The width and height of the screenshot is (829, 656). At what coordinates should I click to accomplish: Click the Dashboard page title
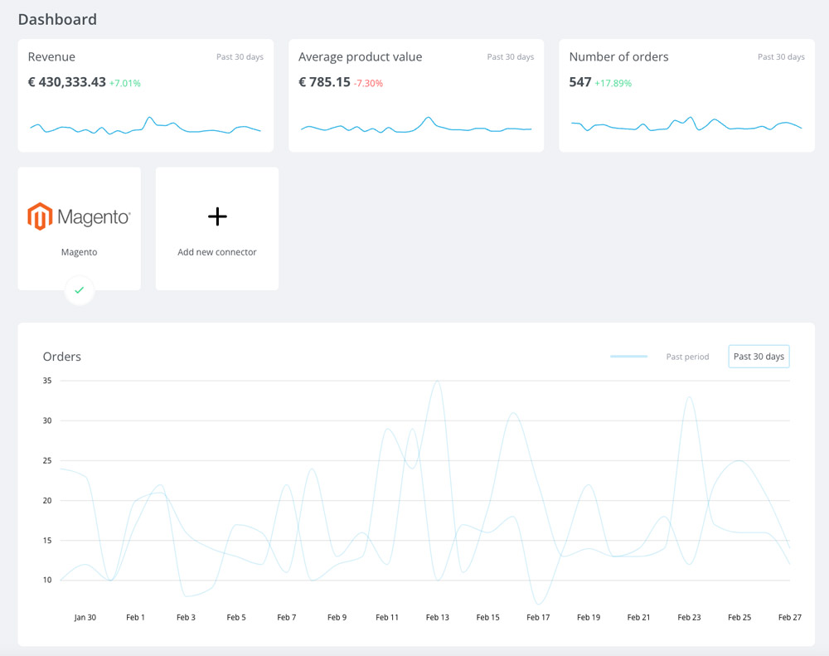tap(57, 20)
